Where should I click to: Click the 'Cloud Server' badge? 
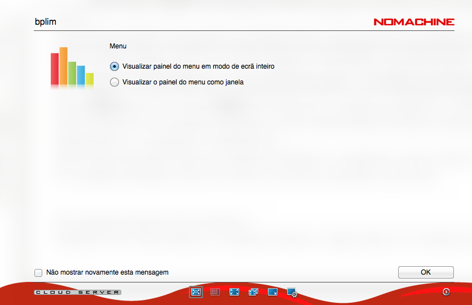(77, 292)
